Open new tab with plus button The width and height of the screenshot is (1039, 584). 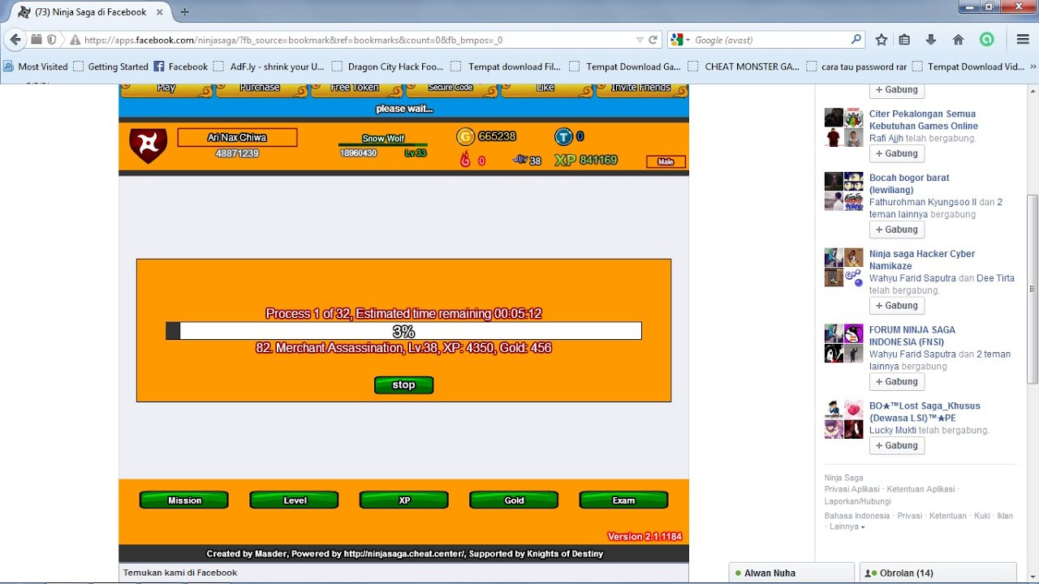tap(185, 12)
